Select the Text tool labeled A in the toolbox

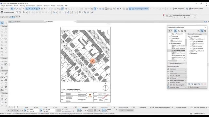point(2,80)
